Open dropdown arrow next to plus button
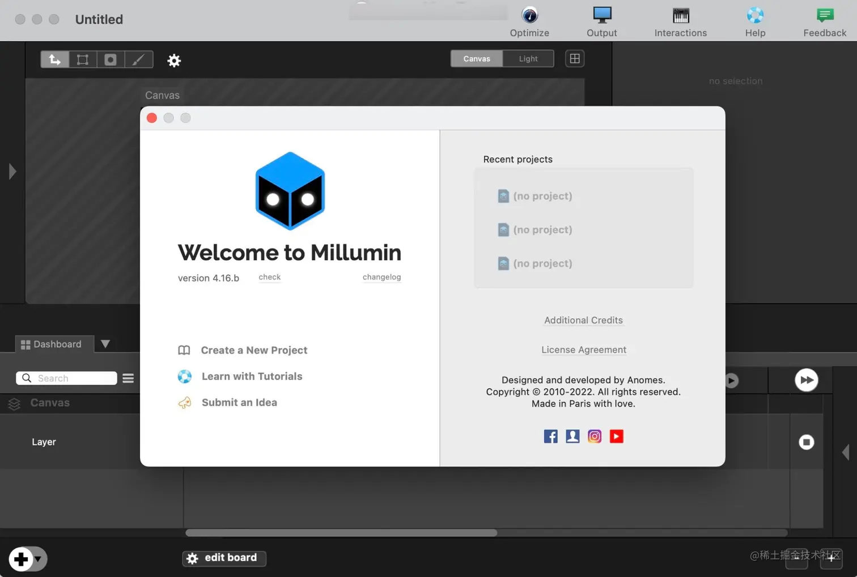The width and height of the screenshot is (857, 577). 38,559
